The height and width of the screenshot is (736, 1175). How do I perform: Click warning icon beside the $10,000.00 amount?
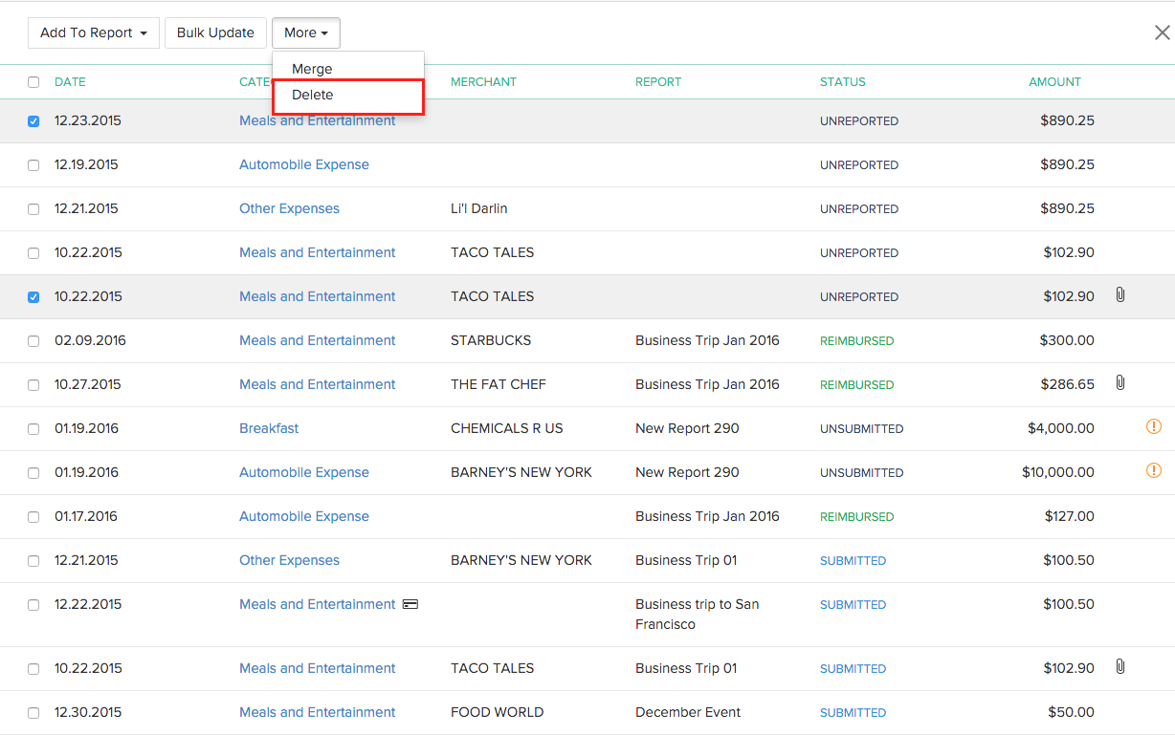click(1153, 470)
